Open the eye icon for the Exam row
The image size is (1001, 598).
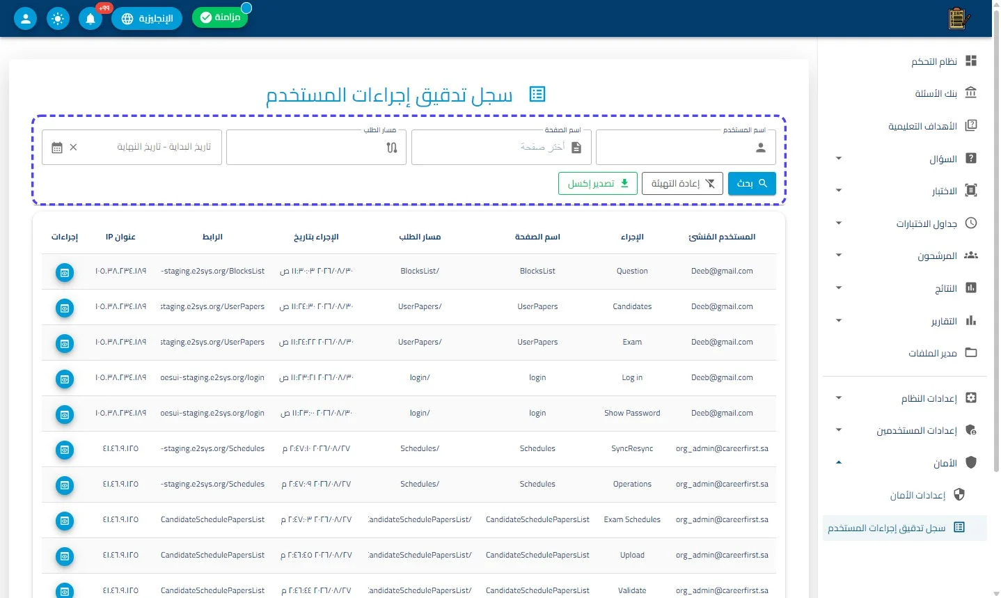[65, 343]
